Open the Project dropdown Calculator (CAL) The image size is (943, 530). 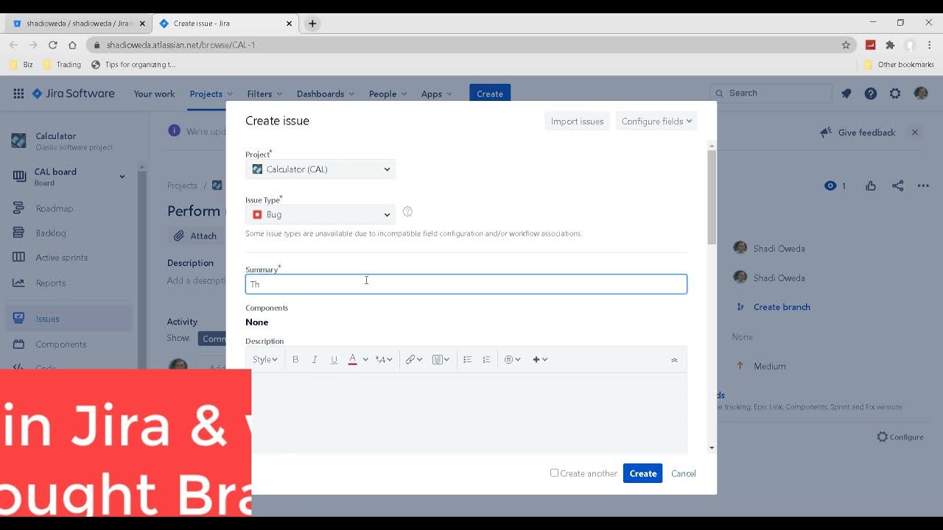tap(320, 169)
